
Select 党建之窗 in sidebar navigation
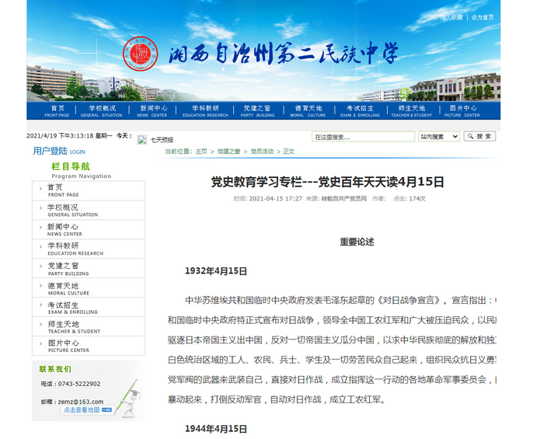(x=89, y=268)
